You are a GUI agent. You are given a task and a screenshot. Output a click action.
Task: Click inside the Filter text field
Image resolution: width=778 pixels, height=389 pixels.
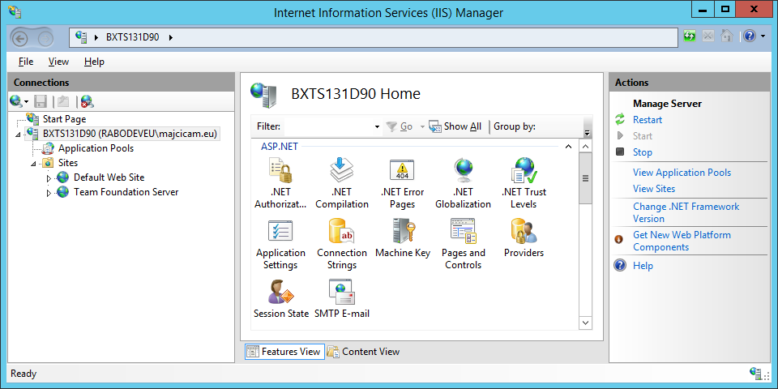tap(327, 126)
